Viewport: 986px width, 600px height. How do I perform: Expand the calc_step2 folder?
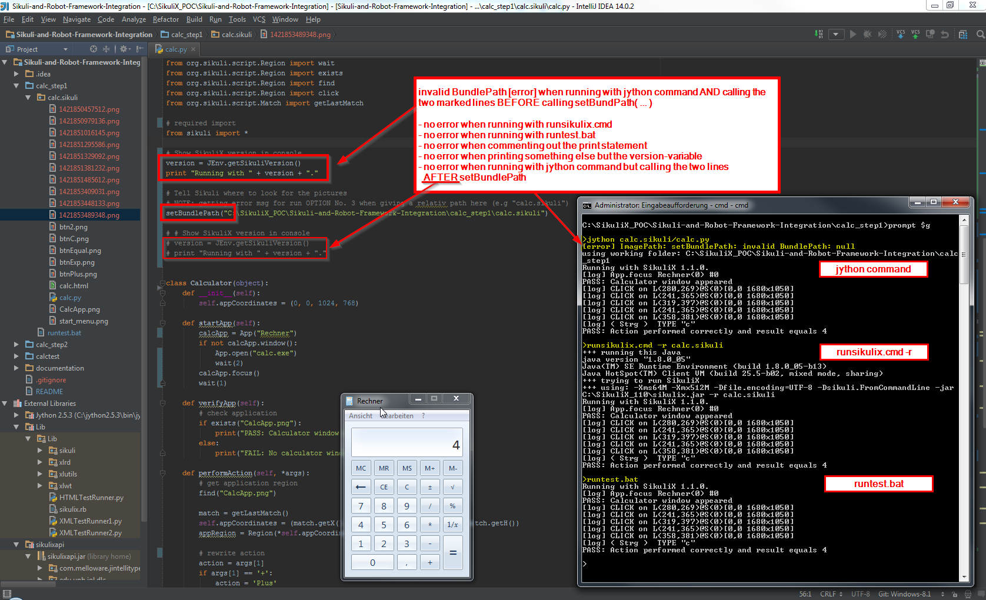[16, 345]
